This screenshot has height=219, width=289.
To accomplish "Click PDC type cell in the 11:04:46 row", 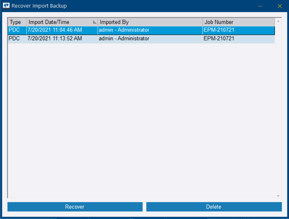I will pyautogui.click(x=17, y=30).
